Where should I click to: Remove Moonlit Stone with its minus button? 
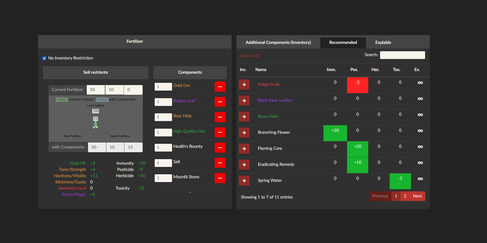[x=220, y=178]
